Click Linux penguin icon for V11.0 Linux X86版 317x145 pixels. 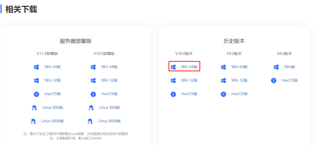pos(34,108)
